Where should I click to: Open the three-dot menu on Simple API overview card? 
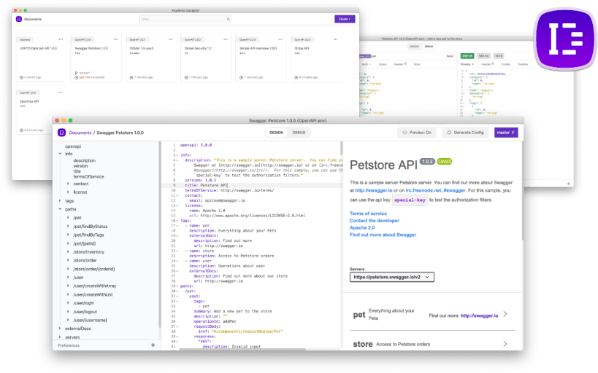pos(280,39)
